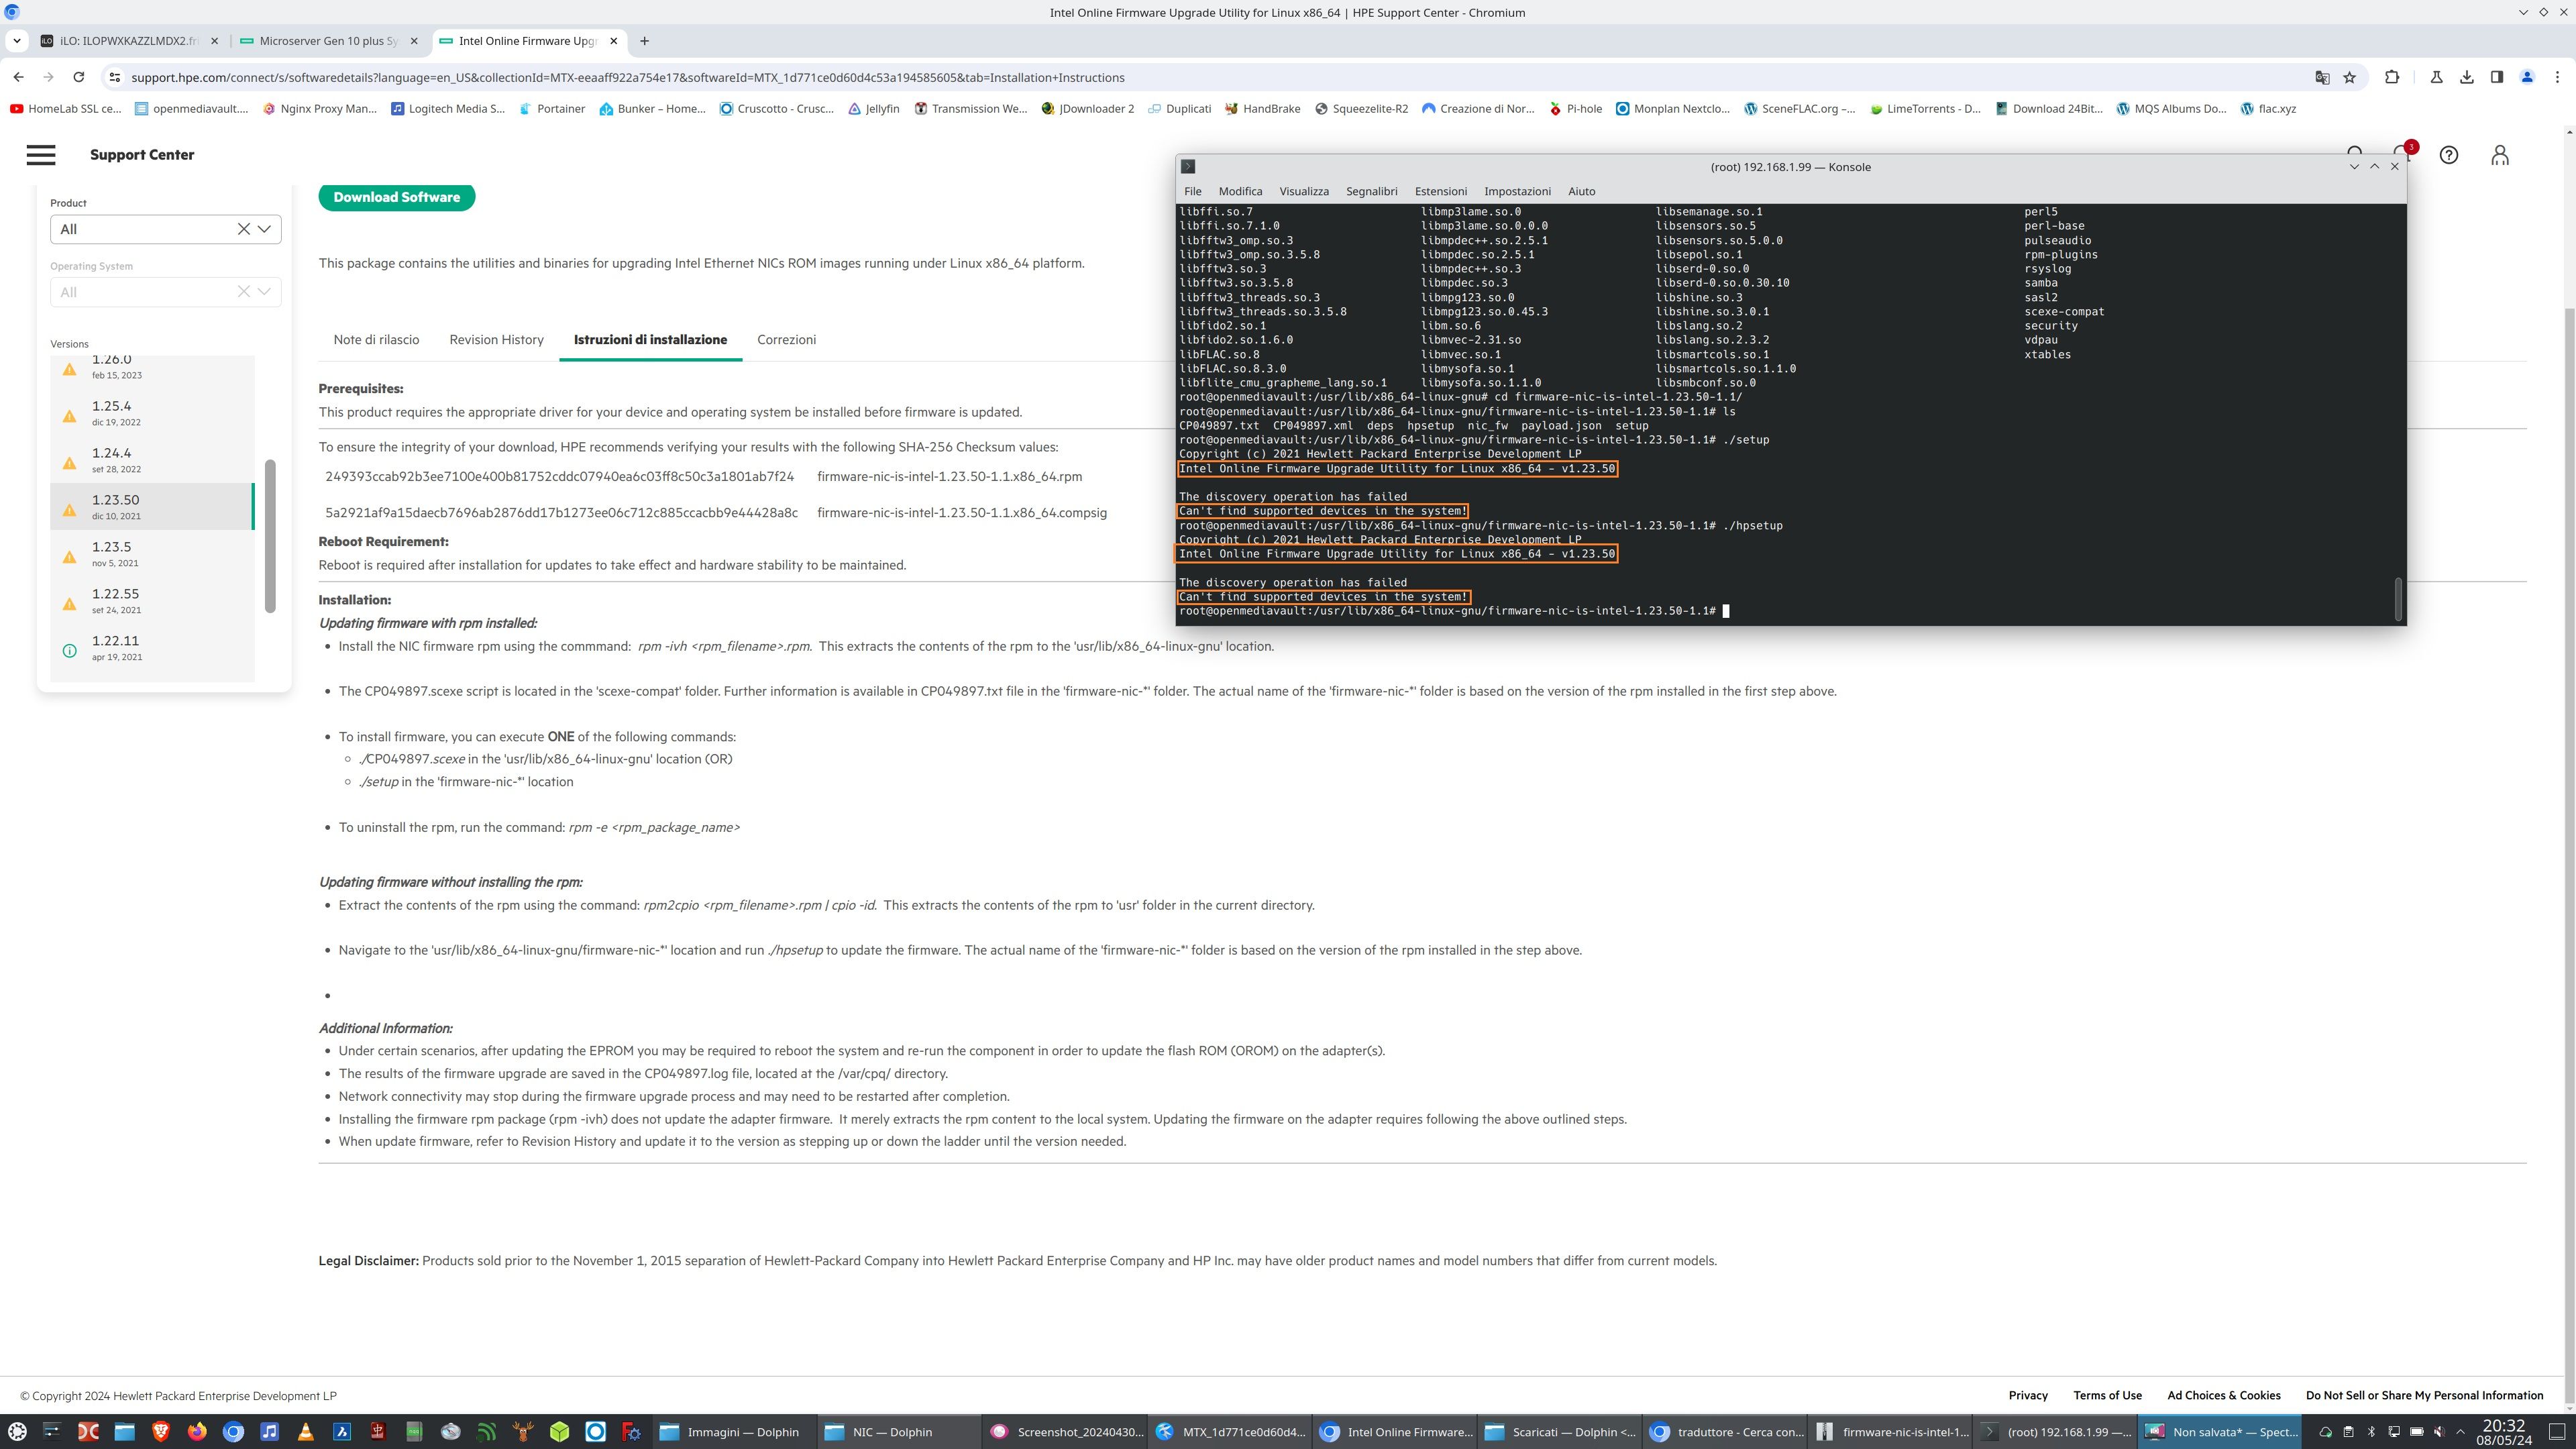
Task: Click the Versions list scrollbar
Action: pos(270,535)
